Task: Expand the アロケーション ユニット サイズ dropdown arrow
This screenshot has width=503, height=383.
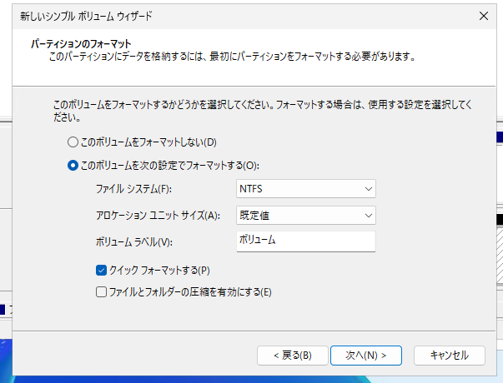Action: point(369,216)
